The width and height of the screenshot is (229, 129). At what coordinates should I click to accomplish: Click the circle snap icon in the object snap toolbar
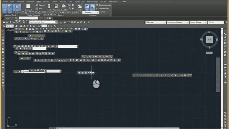click(x=158, y=75)
